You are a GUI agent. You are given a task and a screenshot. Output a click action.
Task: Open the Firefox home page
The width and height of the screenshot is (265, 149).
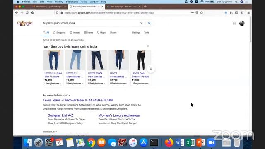tap(33, 13)
